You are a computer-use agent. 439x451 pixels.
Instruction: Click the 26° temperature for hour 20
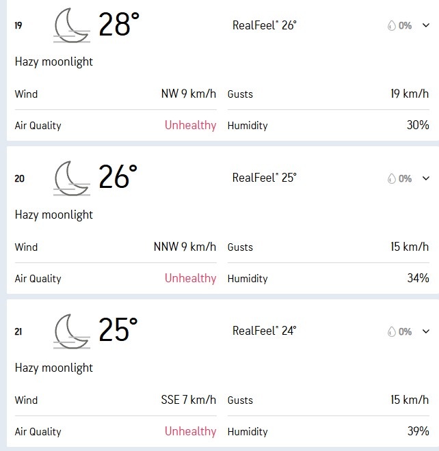click(x=118, y=178)
